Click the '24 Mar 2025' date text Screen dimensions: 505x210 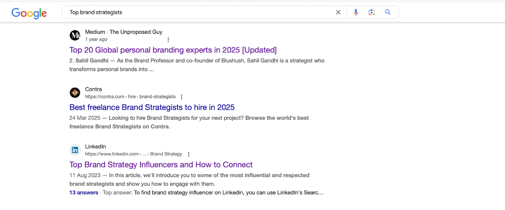click(x=85, y=118)
